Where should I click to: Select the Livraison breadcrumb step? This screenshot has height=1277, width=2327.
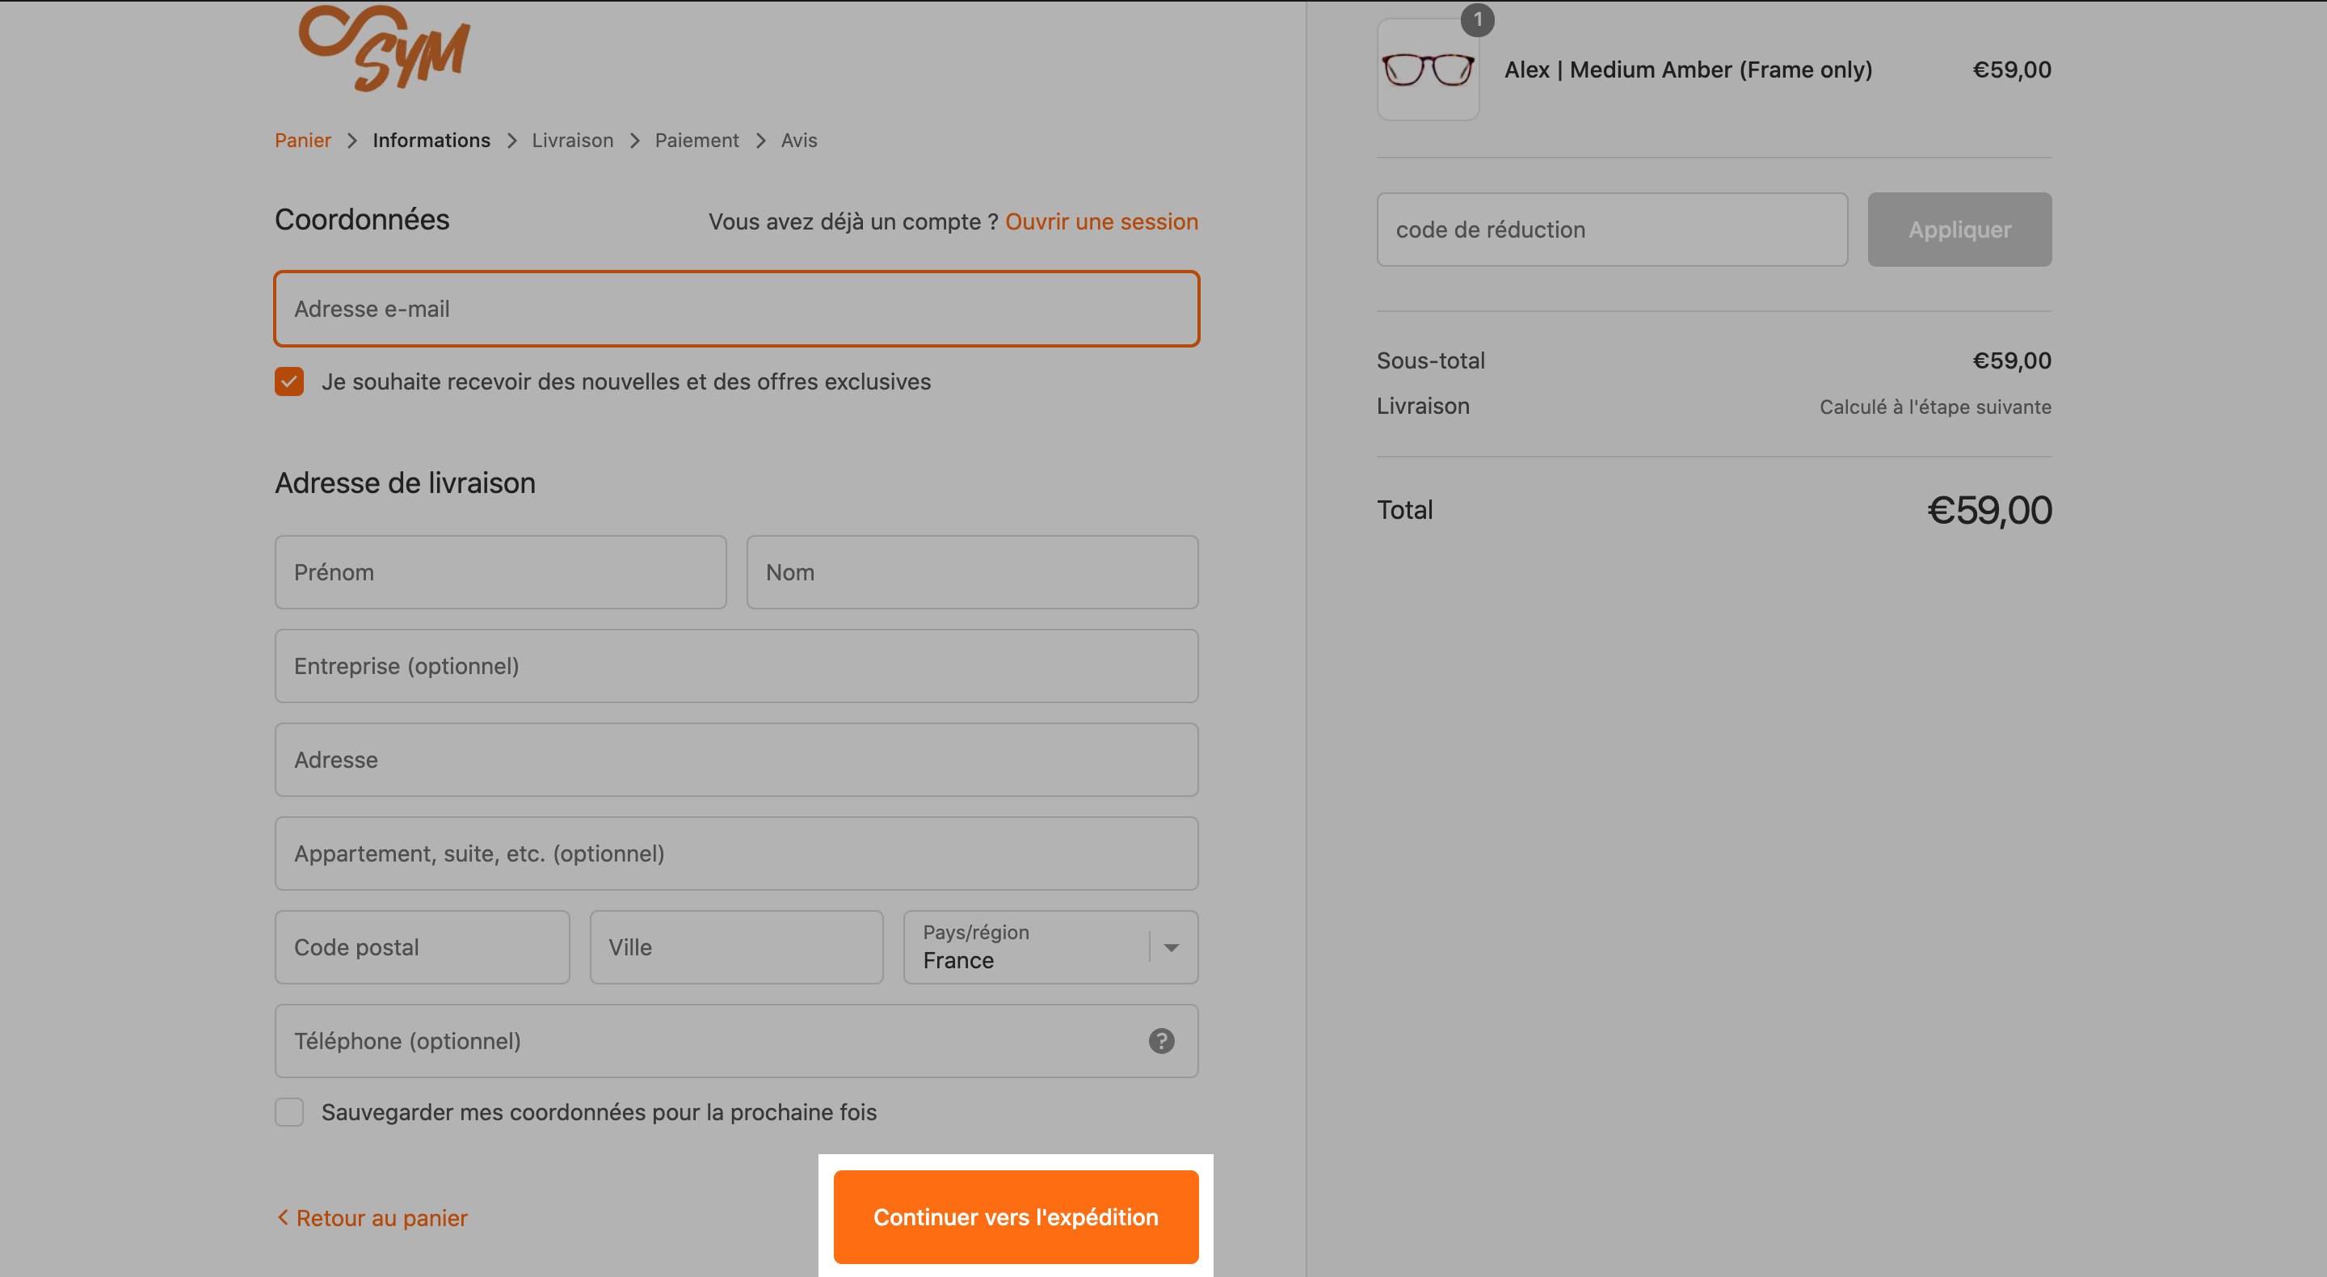coord(573,140)
